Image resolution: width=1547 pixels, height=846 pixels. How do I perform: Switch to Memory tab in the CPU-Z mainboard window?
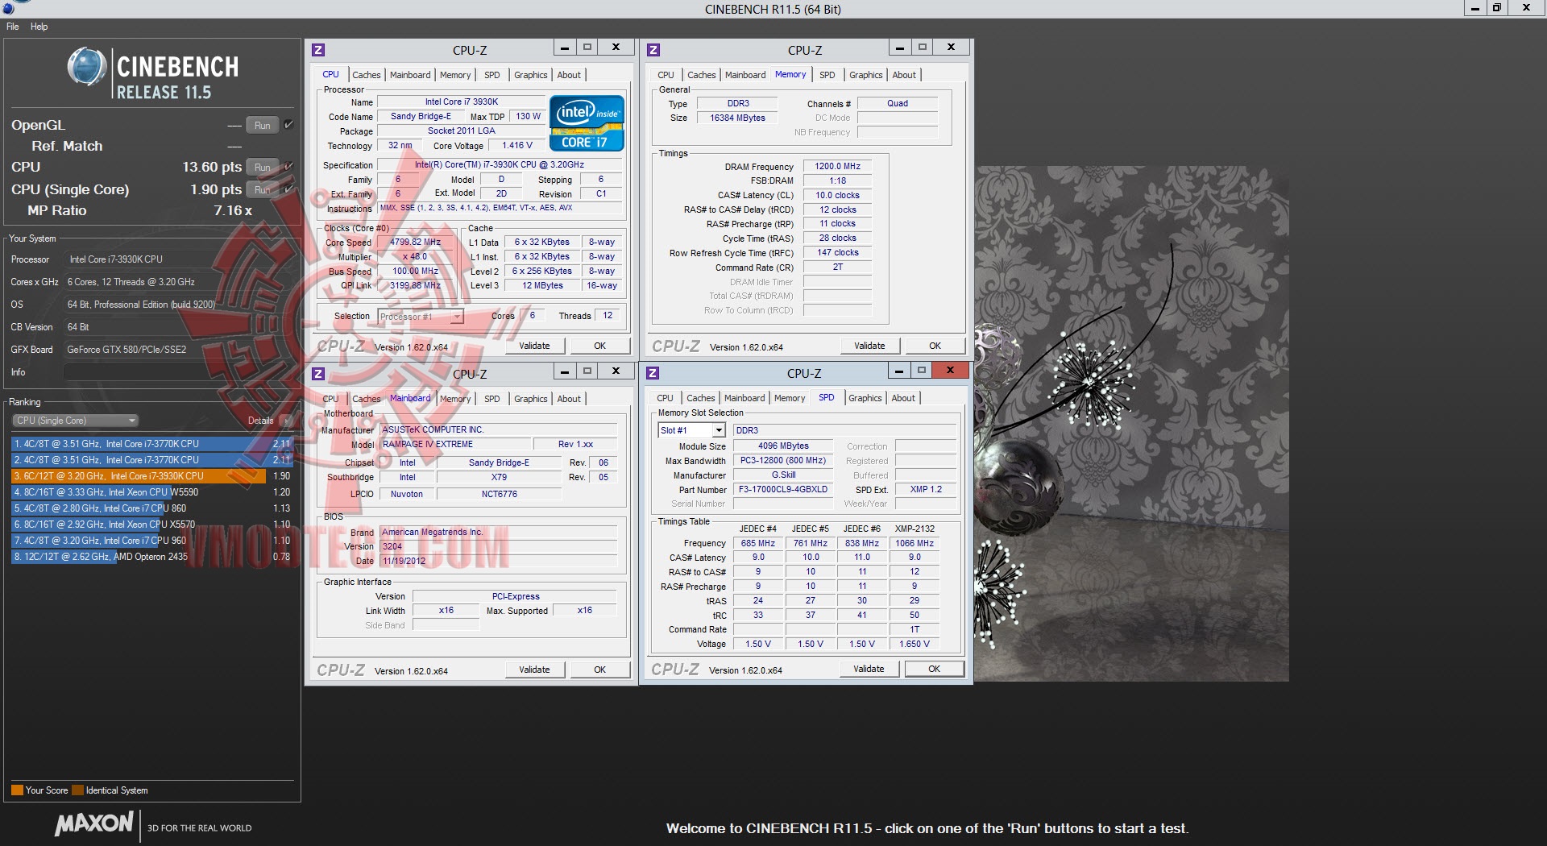click(455, 399)
